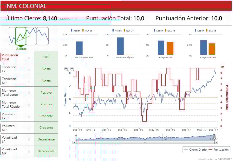
Task: Click the Jul '15 label in navigator
Action: 121,139
